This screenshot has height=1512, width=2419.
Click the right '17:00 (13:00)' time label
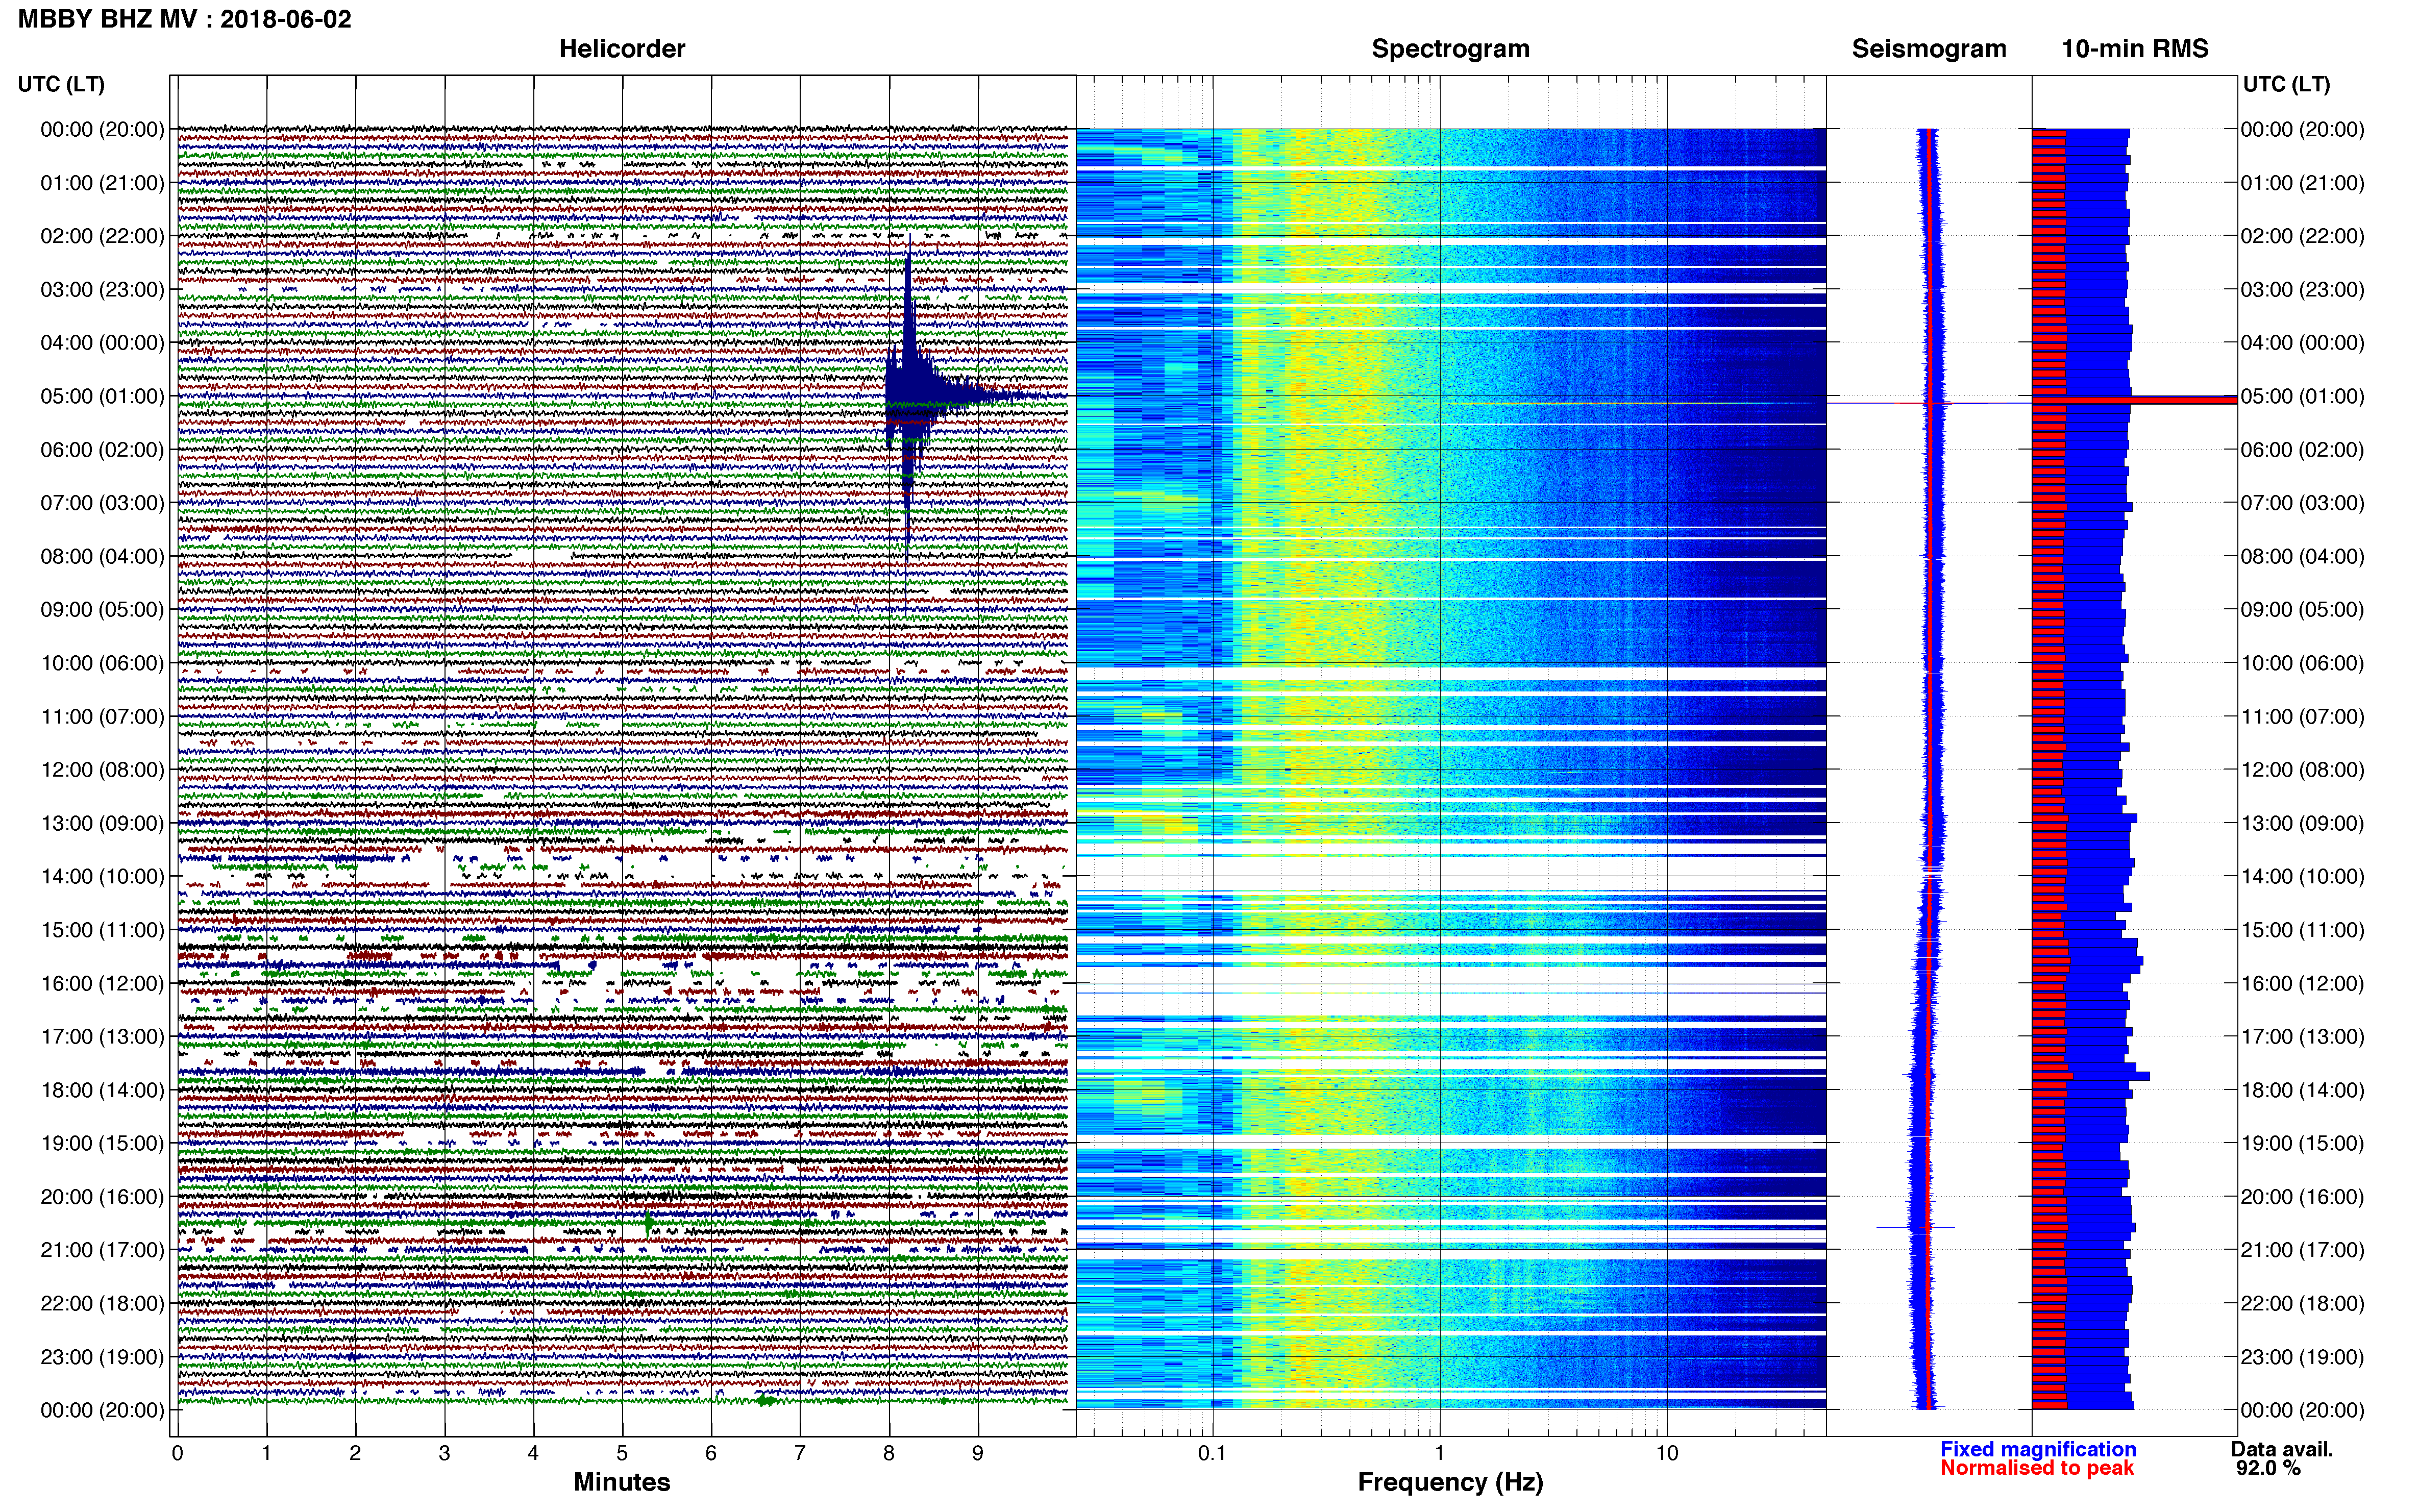(x=2302, y=1037)
